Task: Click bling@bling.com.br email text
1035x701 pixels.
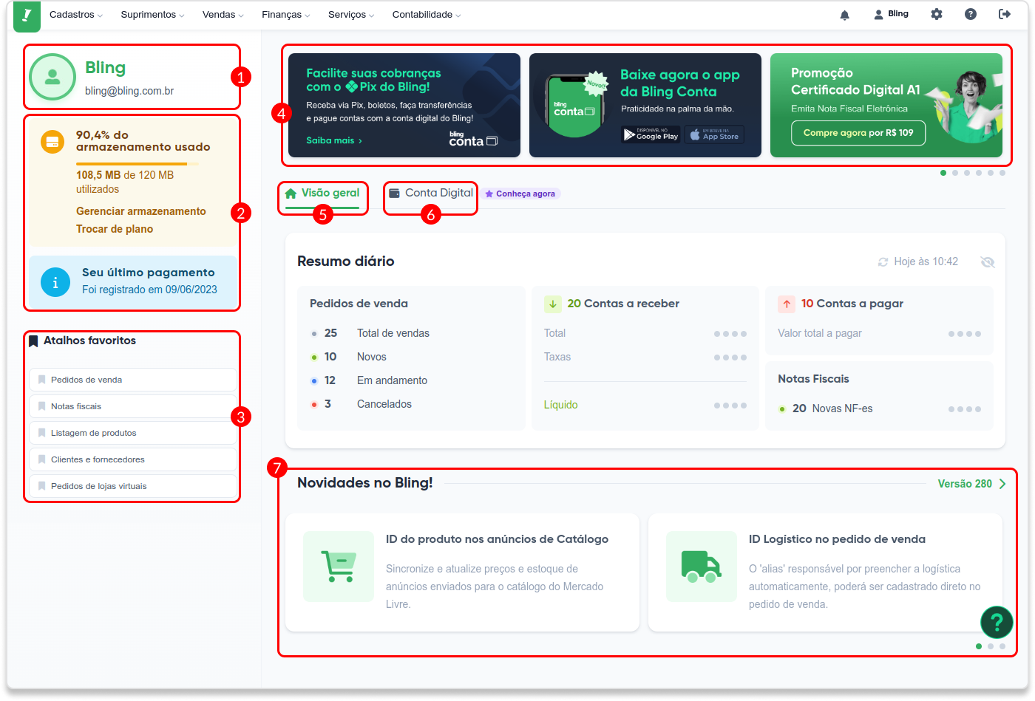Action: 129,91
